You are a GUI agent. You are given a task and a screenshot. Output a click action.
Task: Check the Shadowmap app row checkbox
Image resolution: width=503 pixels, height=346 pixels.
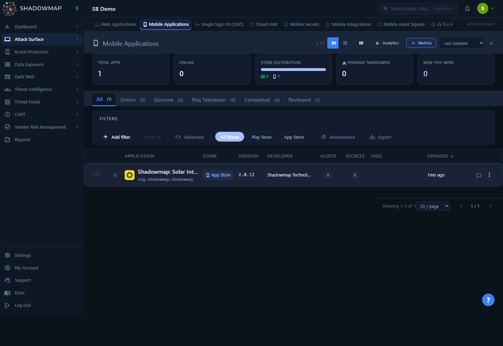click(97, 174)
